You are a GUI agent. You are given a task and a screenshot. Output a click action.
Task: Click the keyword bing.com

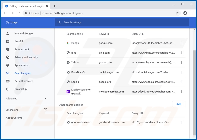[104, 53]
